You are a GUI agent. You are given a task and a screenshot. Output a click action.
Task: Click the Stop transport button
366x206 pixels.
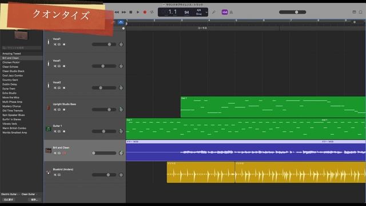(x=131, y=12)
